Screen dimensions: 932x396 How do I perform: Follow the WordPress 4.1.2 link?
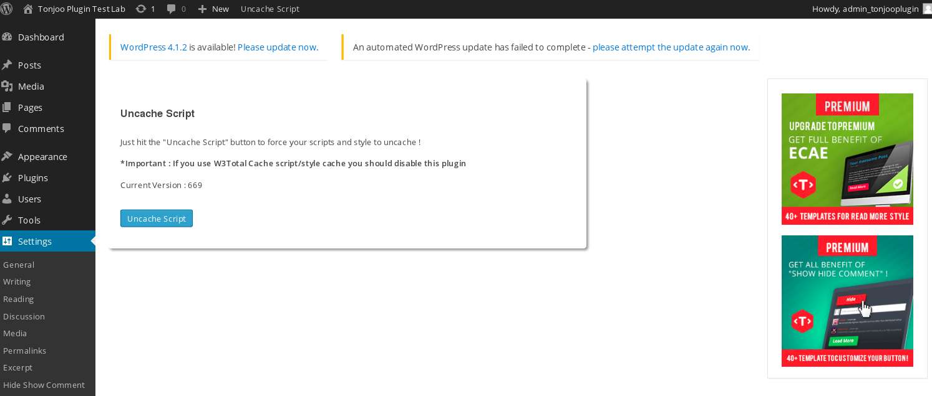pyautogui.click(x=153, y=47)
